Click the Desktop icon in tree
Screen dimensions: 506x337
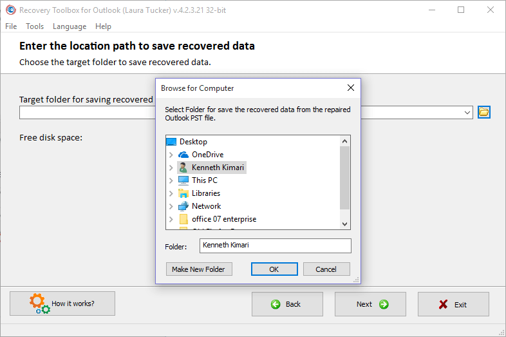click(171, 142)
